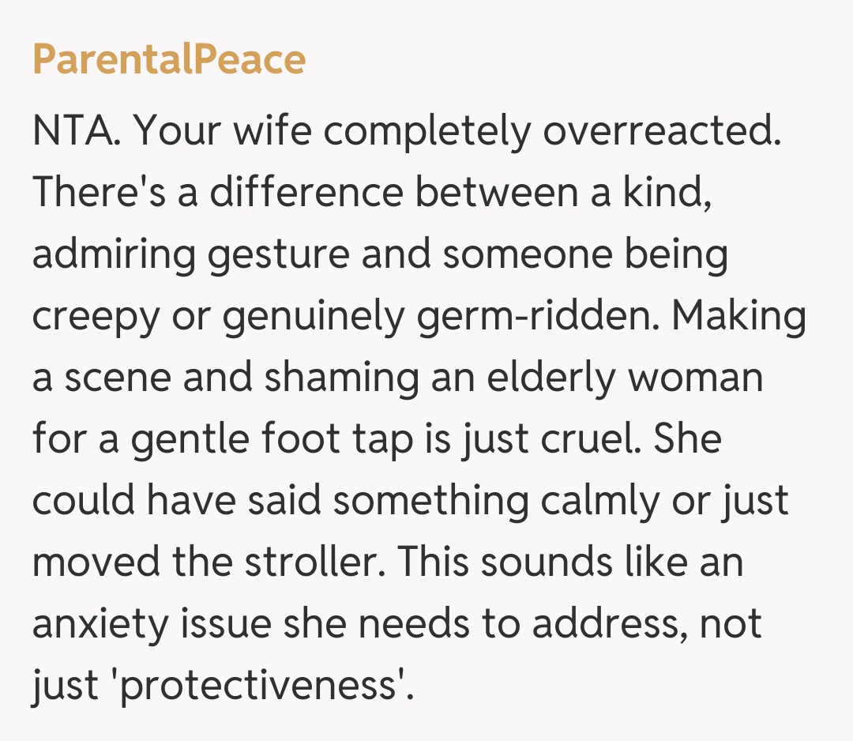Open the ParentalPeace user profile

[x=168, y=60]
